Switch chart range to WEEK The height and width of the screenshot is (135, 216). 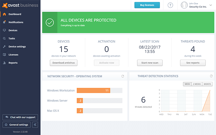tap(187, 84)
